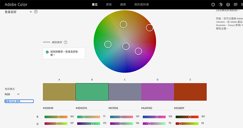Screen dimensions: 243x128
Task: Click the R slider handle for color A
Action: coord(59,117)
